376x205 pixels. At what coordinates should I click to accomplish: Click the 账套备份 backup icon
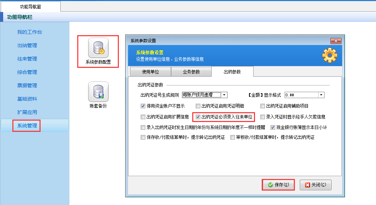click(98, 92)
